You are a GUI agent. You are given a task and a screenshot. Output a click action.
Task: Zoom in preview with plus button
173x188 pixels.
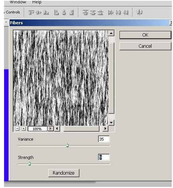coord(23,129)
